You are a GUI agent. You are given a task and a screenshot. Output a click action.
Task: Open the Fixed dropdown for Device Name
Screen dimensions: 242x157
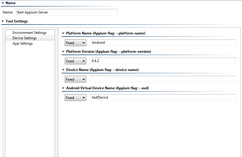[75, 79]
